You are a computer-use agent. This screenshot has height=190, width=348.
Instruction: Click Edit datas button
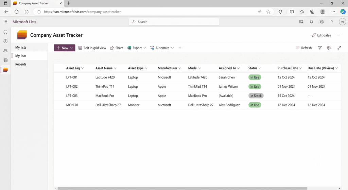click(x=321, y=35)
